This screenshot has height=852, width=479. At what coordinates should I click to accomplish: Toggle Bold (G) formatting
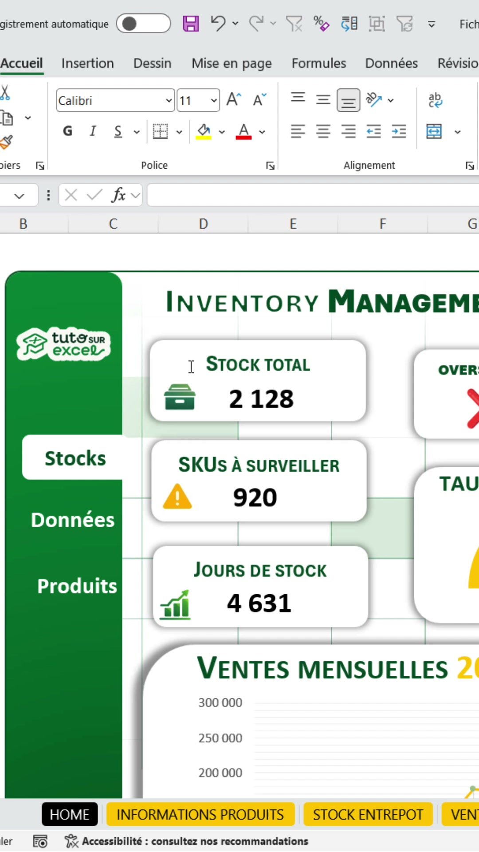coord(67,131)
